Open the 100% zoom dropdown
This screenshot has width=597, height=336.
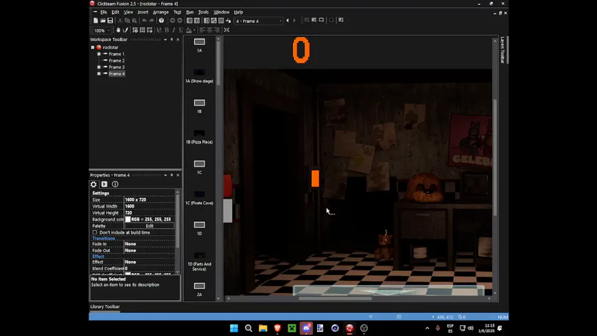109,31
